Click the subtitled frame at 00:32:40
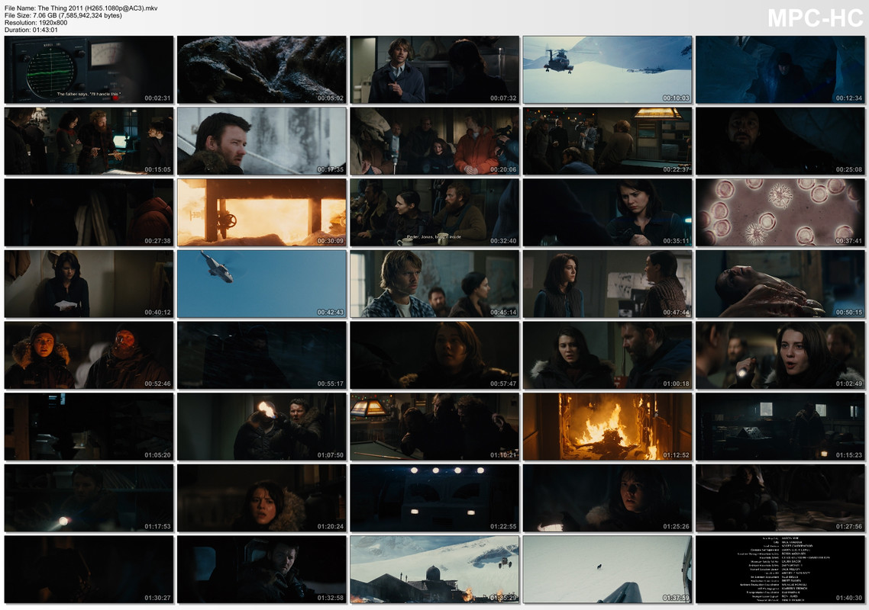The width and height of the screenshot is (869, 610). point(434,213)
